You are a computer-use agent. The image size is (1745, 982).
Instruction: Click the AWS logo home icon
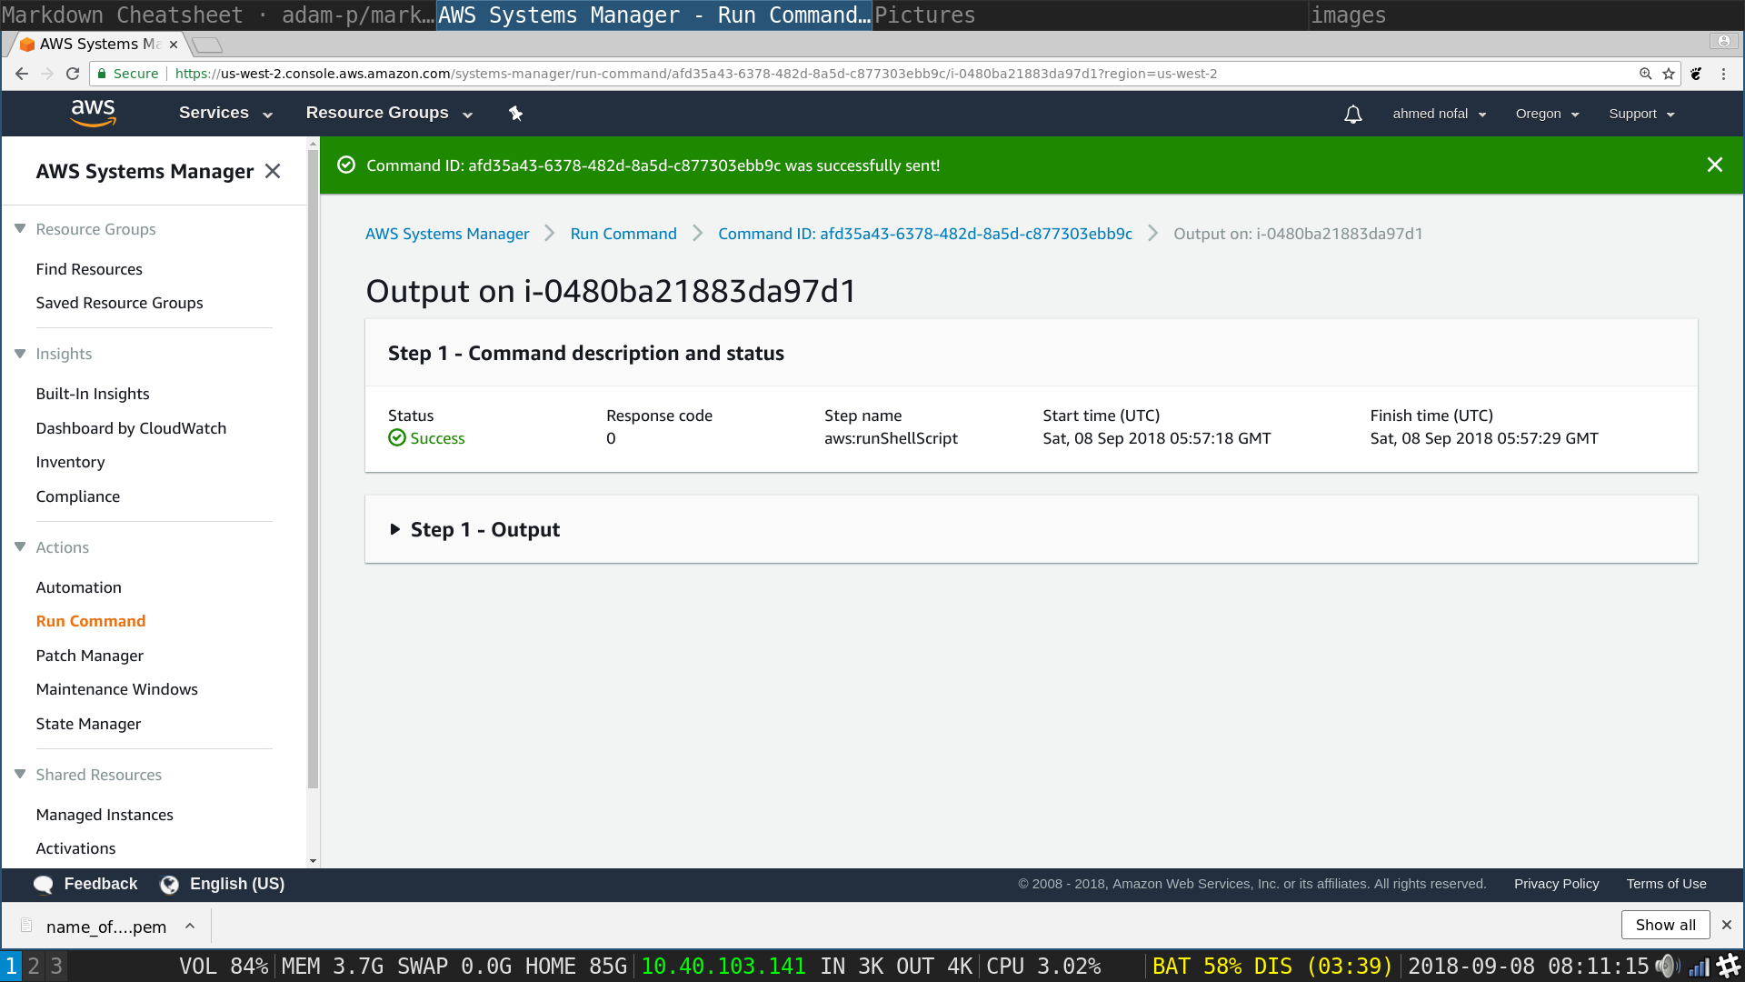pyautogui.click(x=93, y=113)
